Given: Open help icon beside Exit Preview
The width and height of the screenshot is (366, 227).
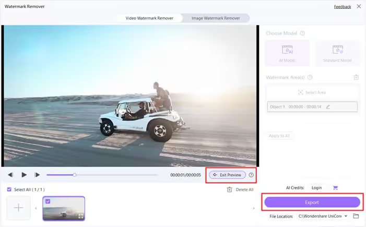Looking at the screenshot, I should tap(251, 175).
